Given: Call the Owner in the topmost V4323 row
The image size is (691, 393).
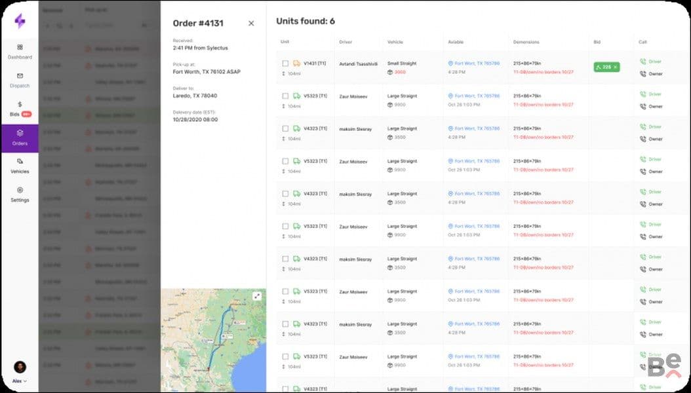Looking at the screenshot, I should [652, 139].
